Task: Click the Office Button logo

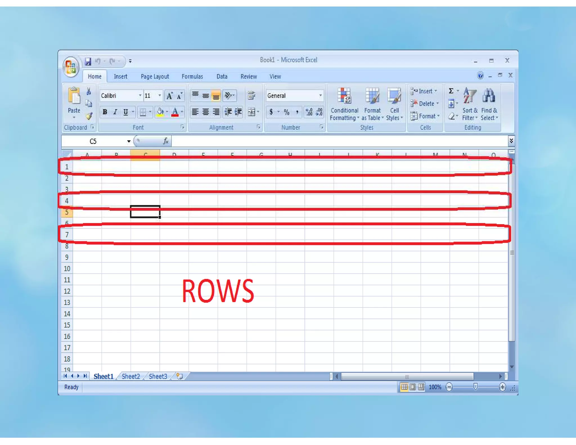Action: 71,67
